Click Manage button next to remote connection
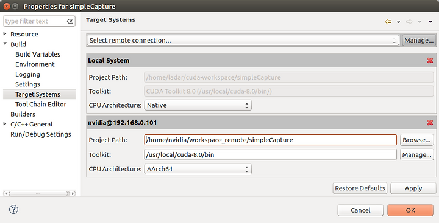 pos(419,41)
